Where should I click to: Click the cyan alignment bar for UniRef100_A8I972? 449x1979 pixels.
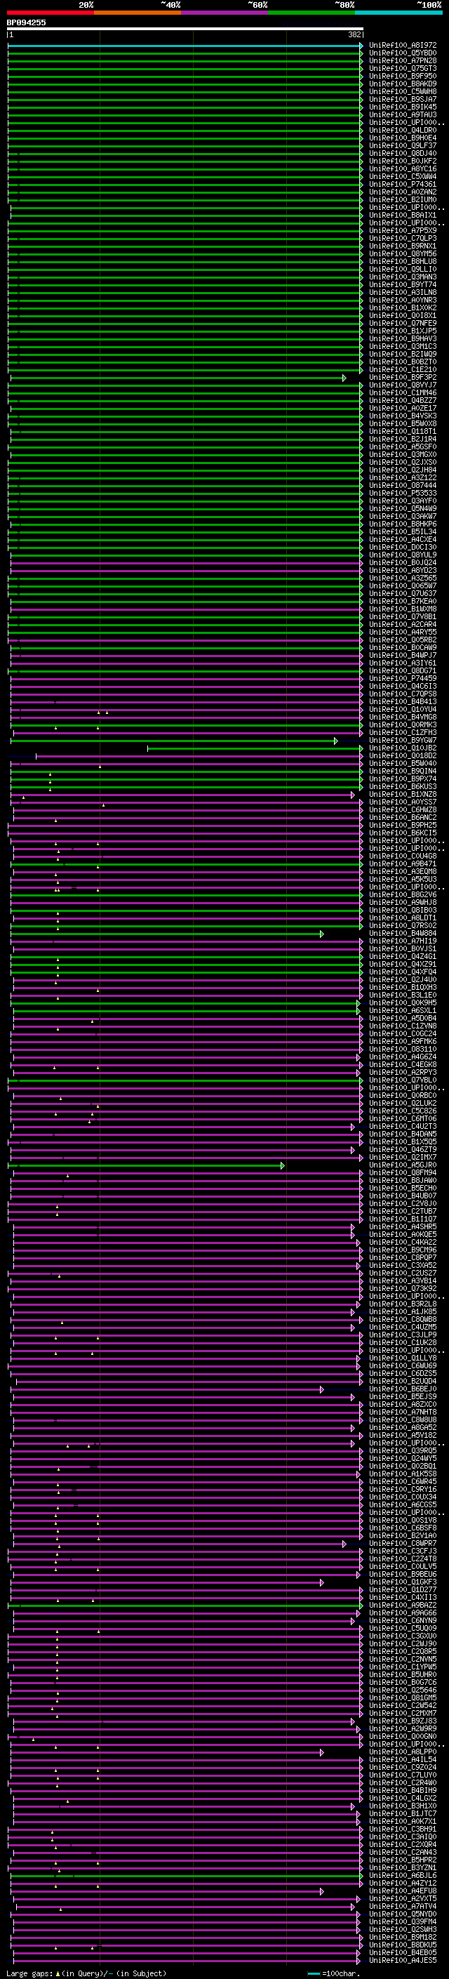click(185, 46)
